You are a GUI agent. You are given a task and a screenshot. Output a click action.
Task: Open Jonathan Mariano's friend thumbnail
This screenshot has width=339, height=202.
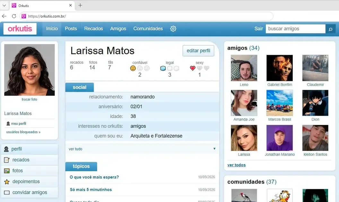tap(280, 138)
